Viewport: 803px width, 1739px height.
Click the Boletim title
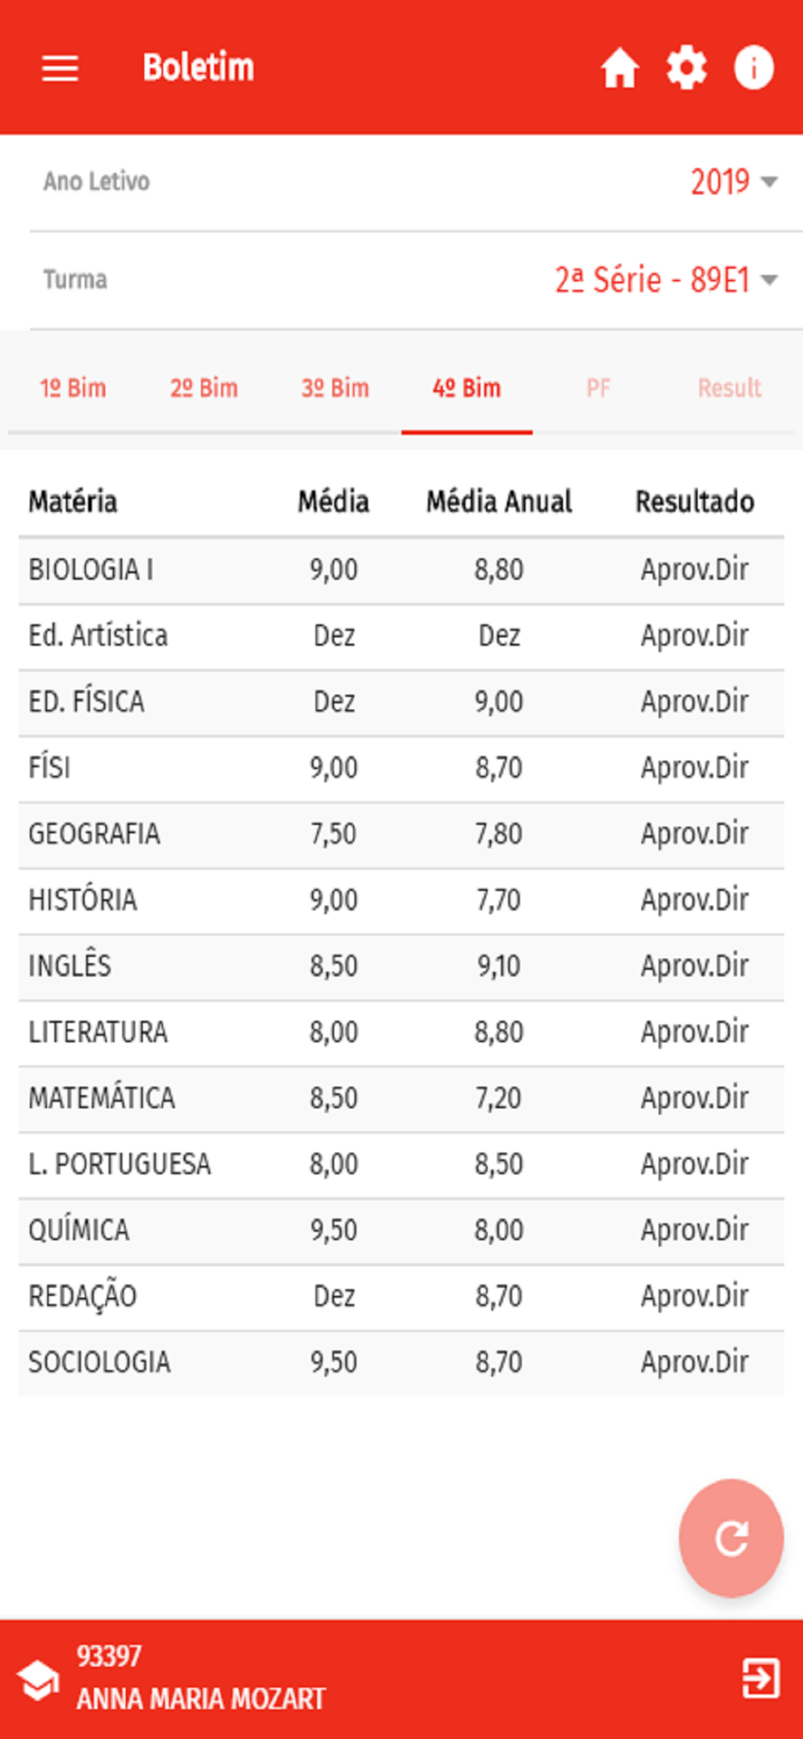click(x=198, y=68)
